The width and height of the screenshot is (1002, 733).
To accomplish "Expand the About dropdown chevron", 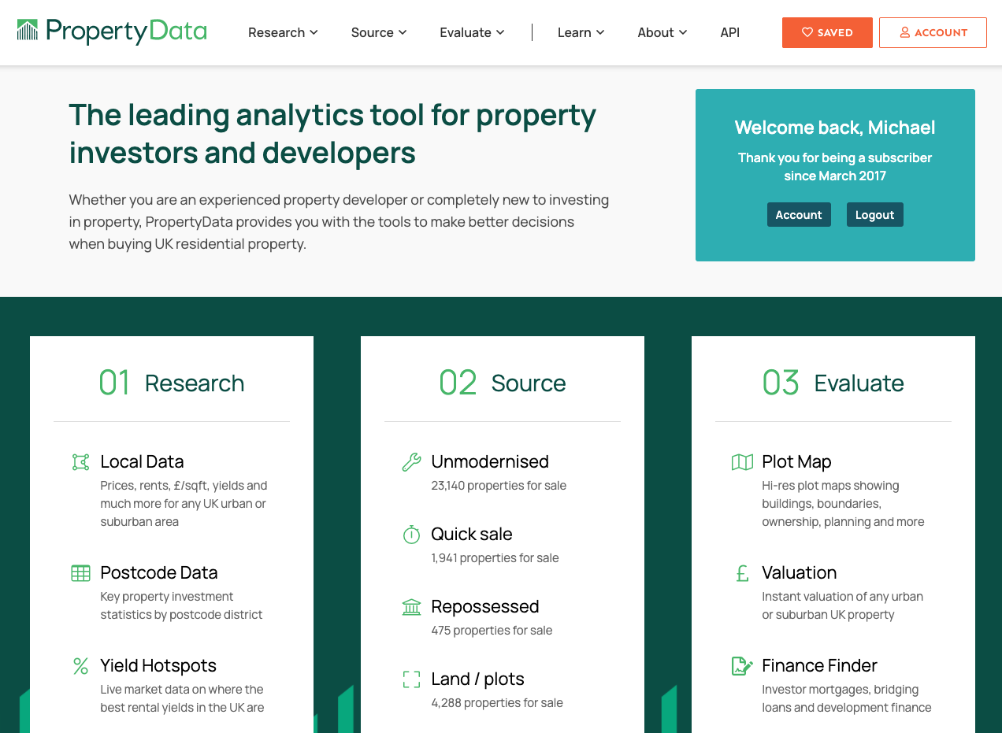I will 683,32.
